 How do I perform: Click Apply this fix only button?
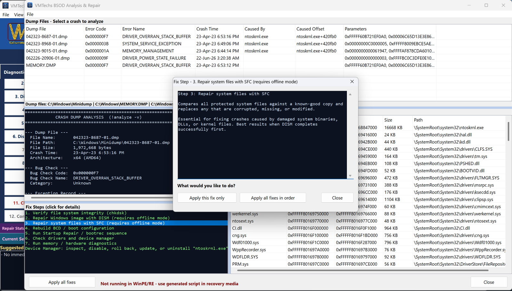pos(207,198)
